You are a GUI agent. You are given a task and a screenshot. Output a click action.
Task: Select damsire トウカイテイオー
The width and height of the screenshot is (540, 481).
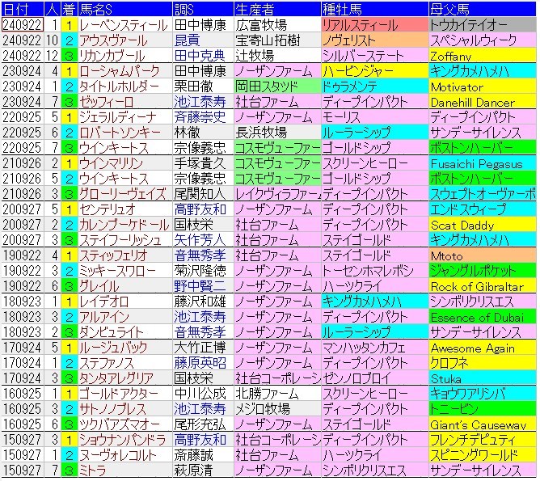(x=483, y=25)
